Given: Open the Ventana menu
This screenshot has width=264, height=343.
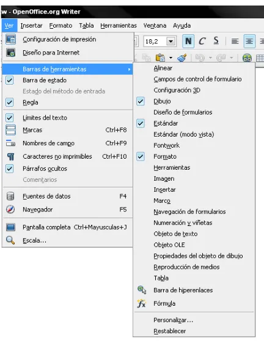Looking at the screenshot, I should [155, 26].
